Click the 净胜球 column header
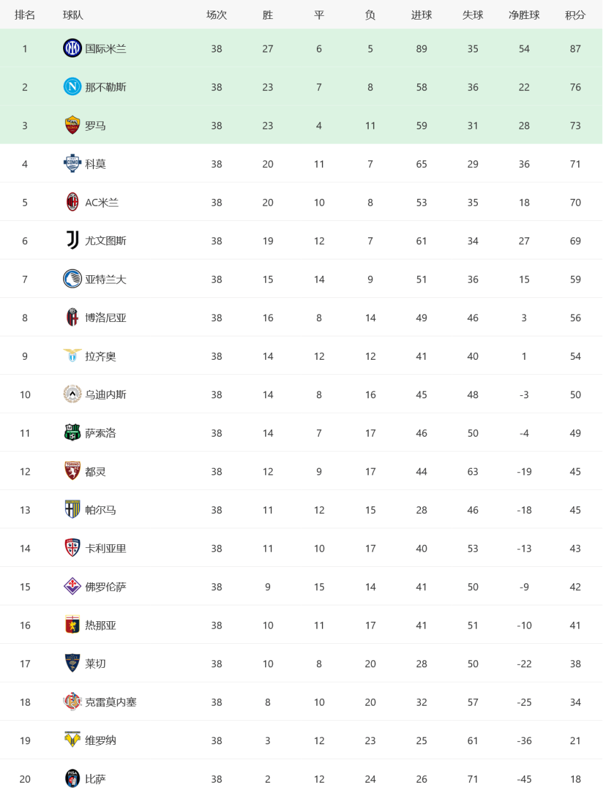Screen dimensions: 606x796 (524, 15)
